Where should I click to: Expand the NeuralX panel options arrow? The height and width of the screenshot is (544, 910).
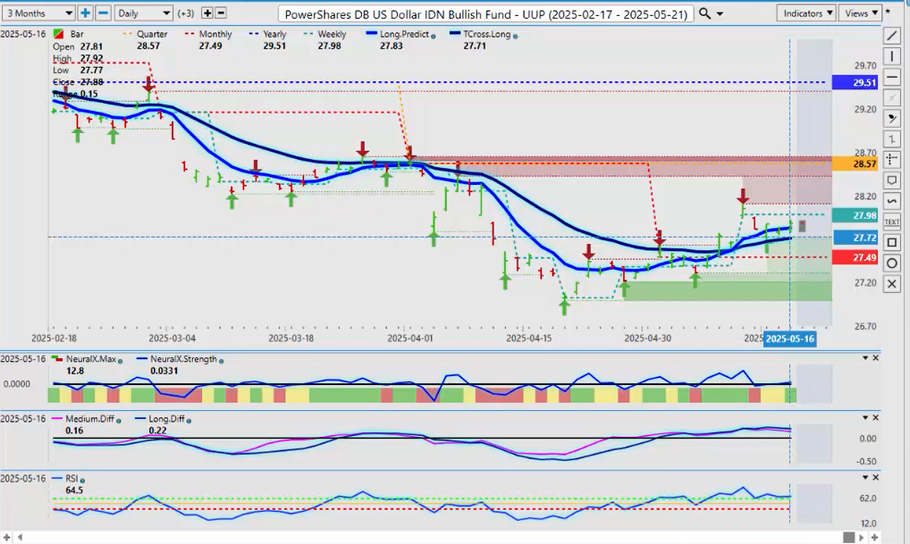coord(864,358)
